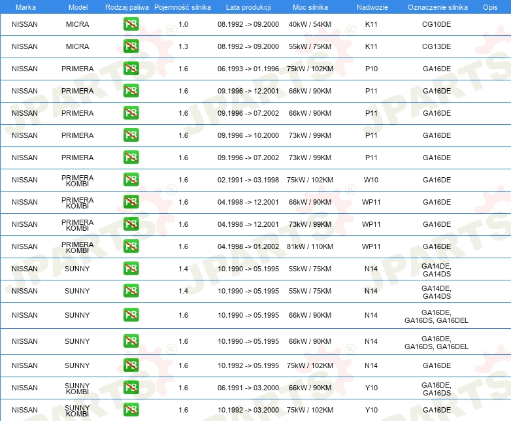Click the Model column header
The width and height of the screenshot is (511, 421).
tap(78, 7)
